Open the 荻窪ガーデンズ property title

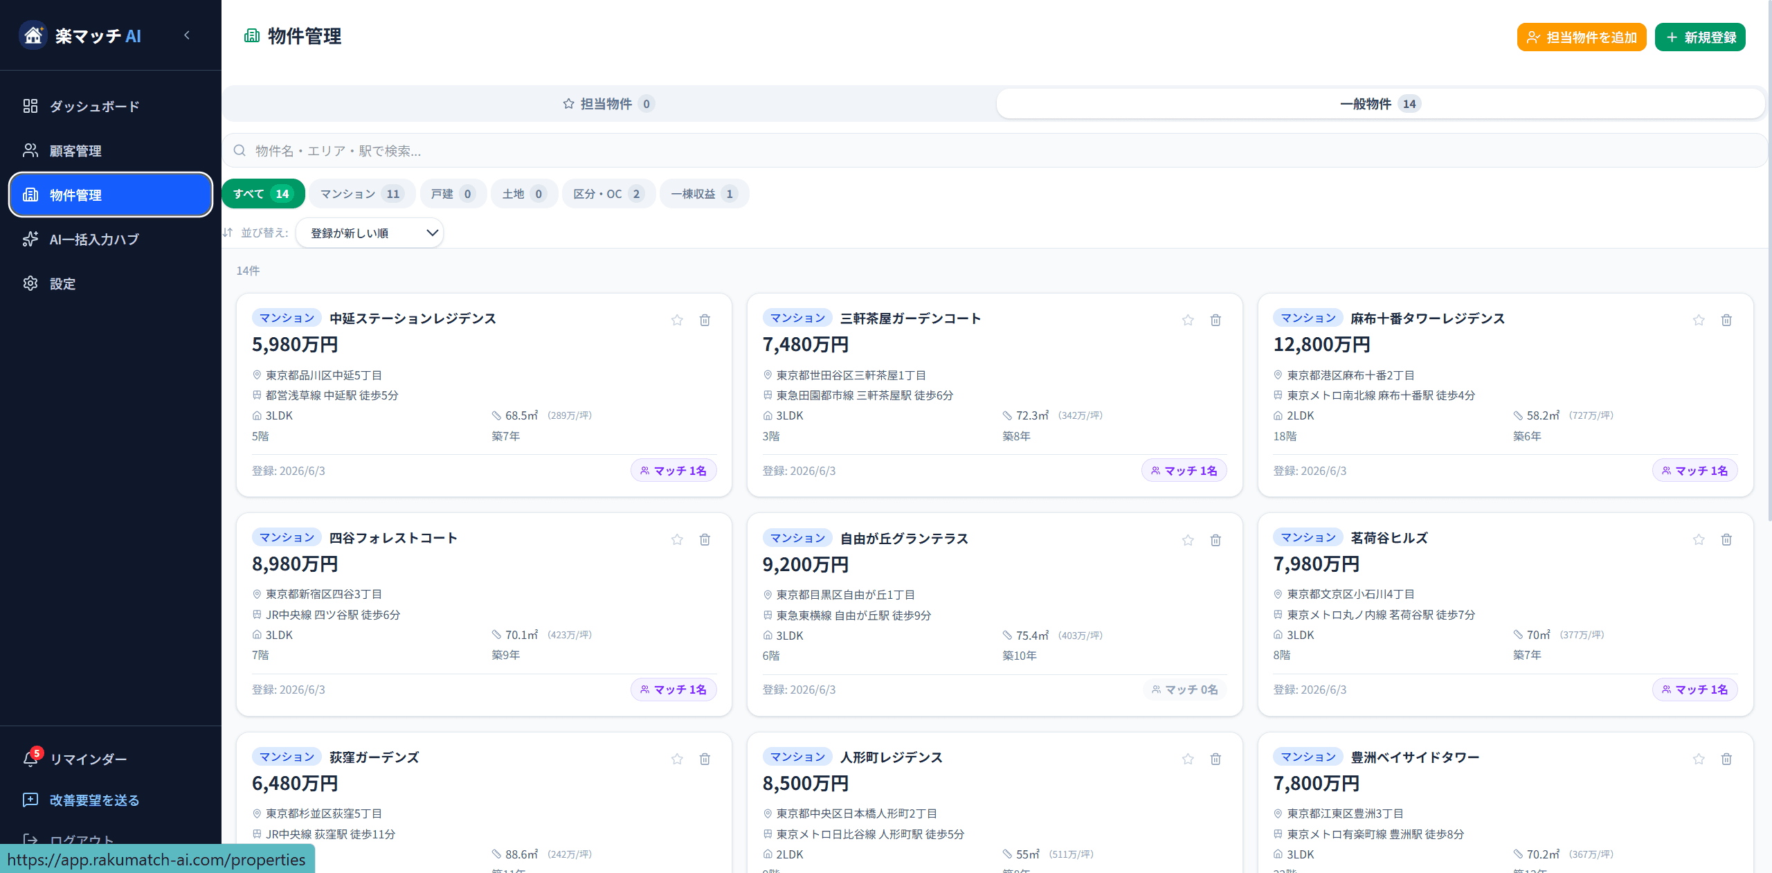tap(374, 757)
